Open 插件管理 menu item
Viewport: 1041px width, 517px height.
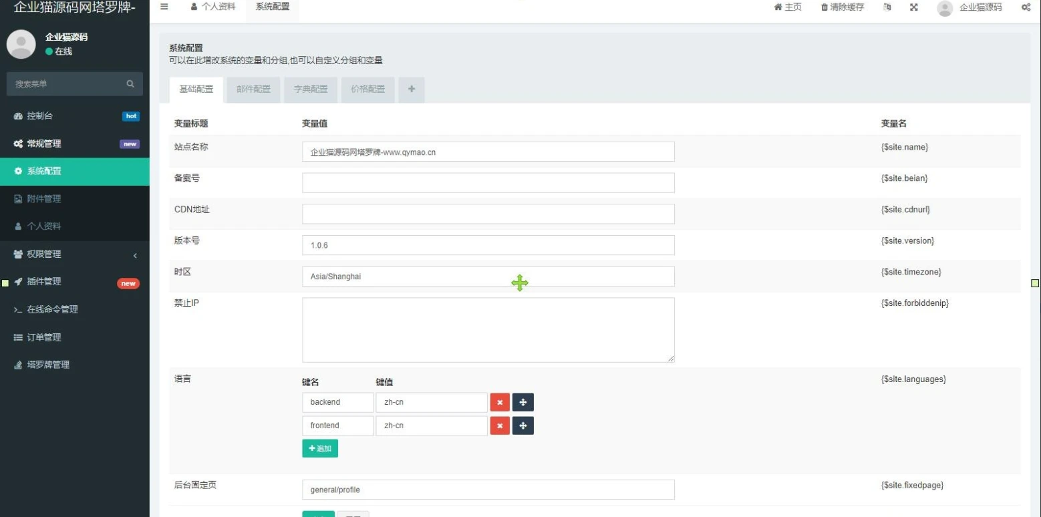75,282
